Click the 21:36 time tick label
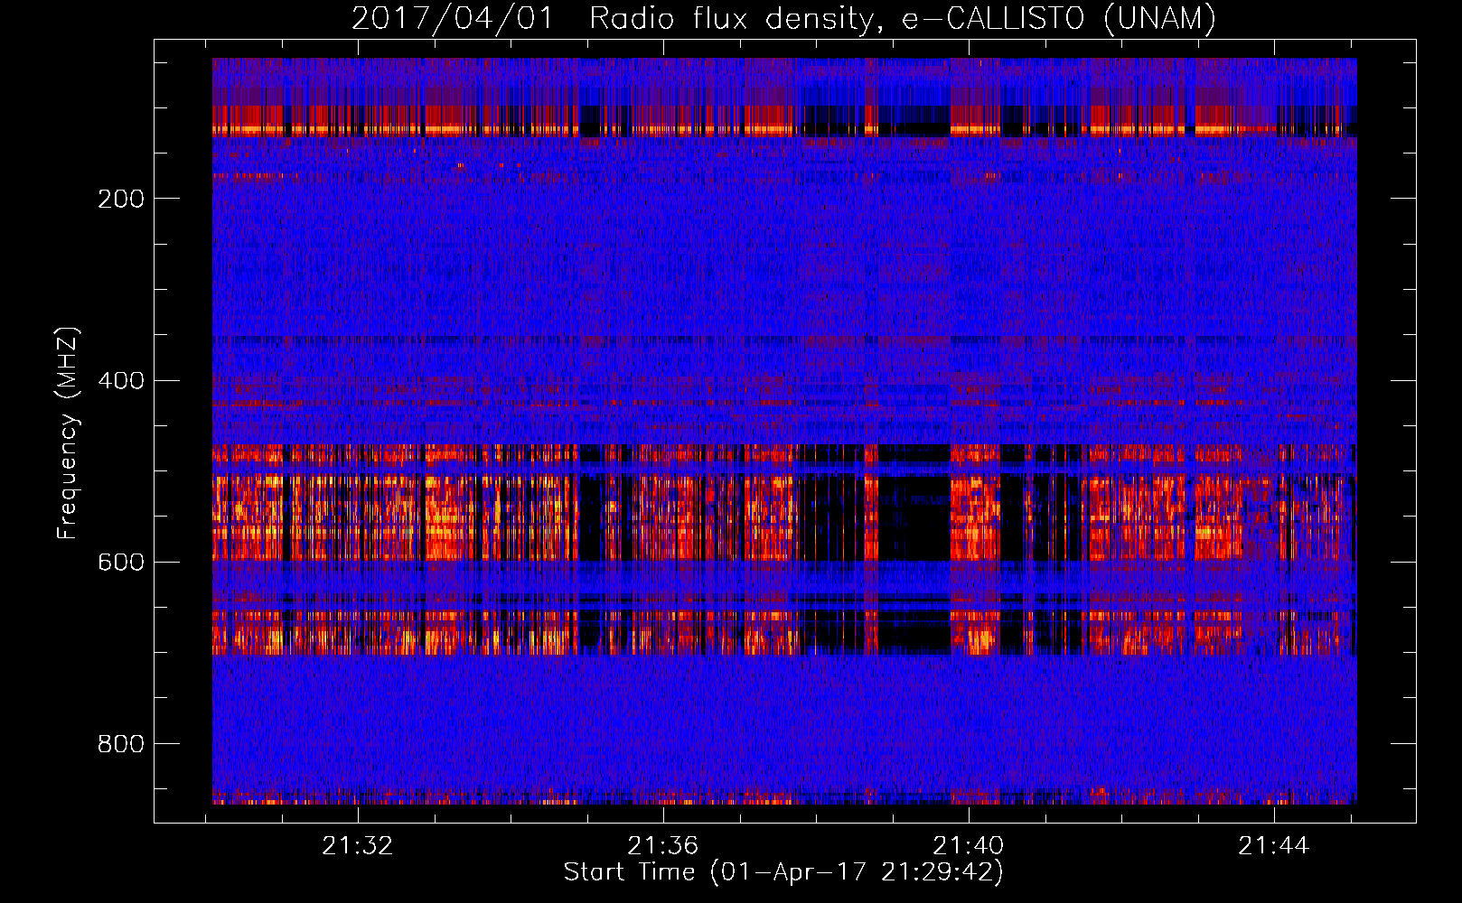 click(x=663, y=846)
